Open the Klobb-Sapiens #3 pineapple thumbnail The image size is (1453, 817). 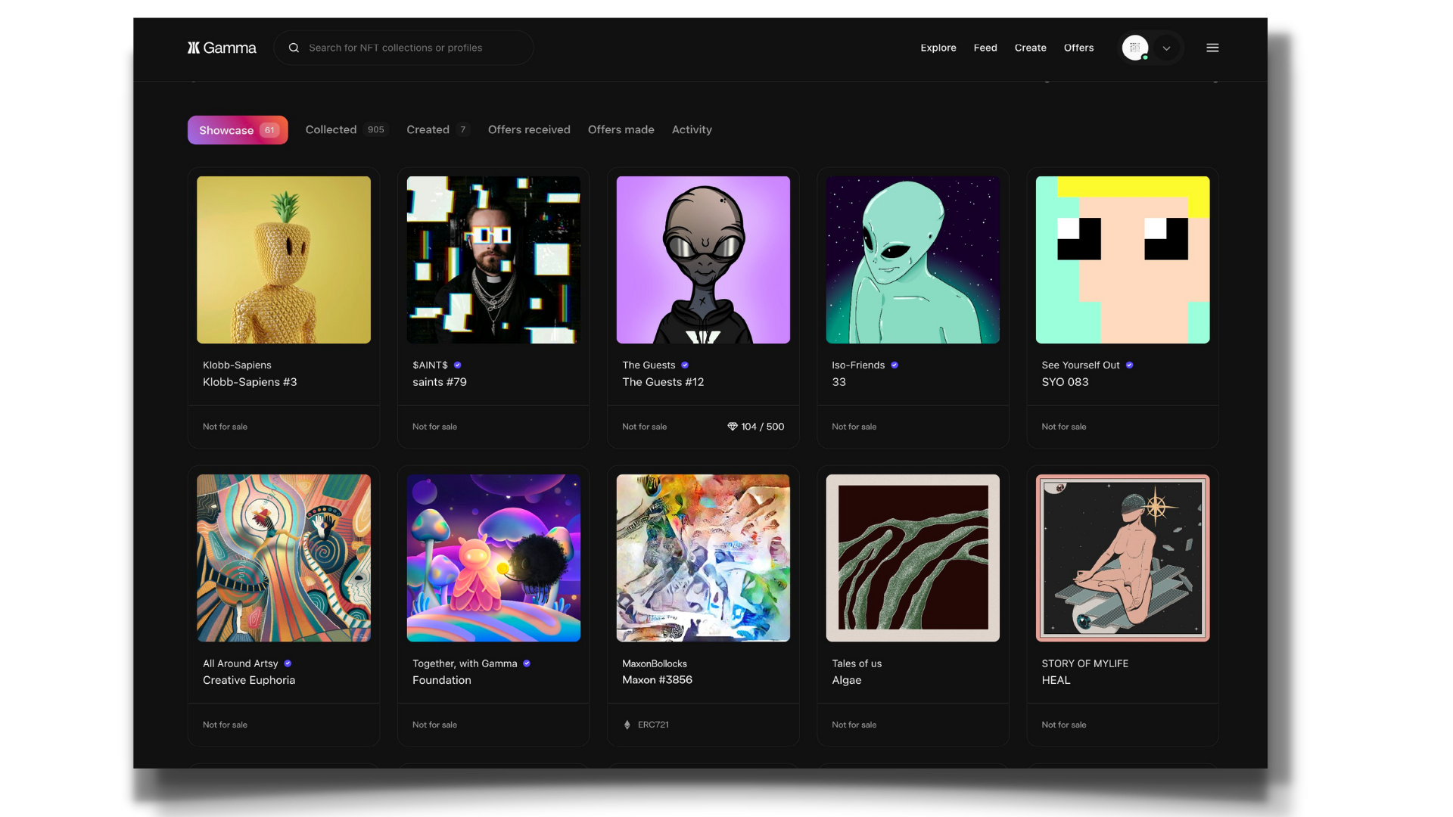coord(284,260)
